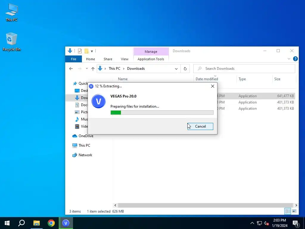Screen dimensions: 305x229
Task: Open the notification center icon
Action: click(295, 223)
